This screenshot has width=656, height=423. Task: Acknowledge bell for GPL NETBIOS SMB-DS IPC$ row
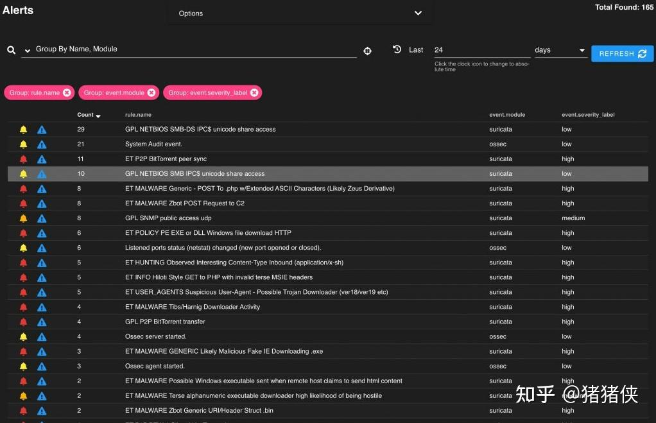pyautogui.click(x=23, y=130)
